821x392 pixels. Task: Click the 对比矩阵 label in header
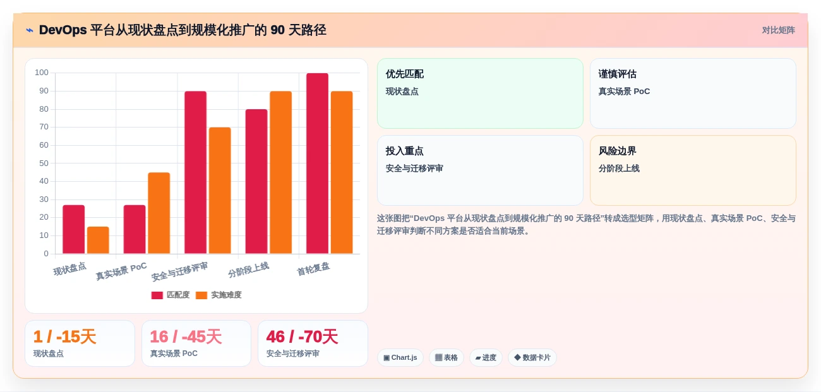(x=778, y=30)
